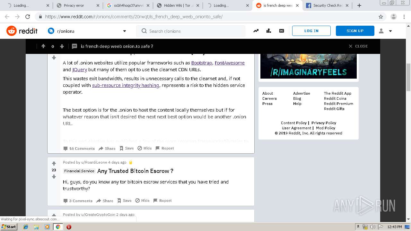Viewport: 411px width, 231px height.
Task: Open the Popular trending arrow icon
Action: pos(256,31)
